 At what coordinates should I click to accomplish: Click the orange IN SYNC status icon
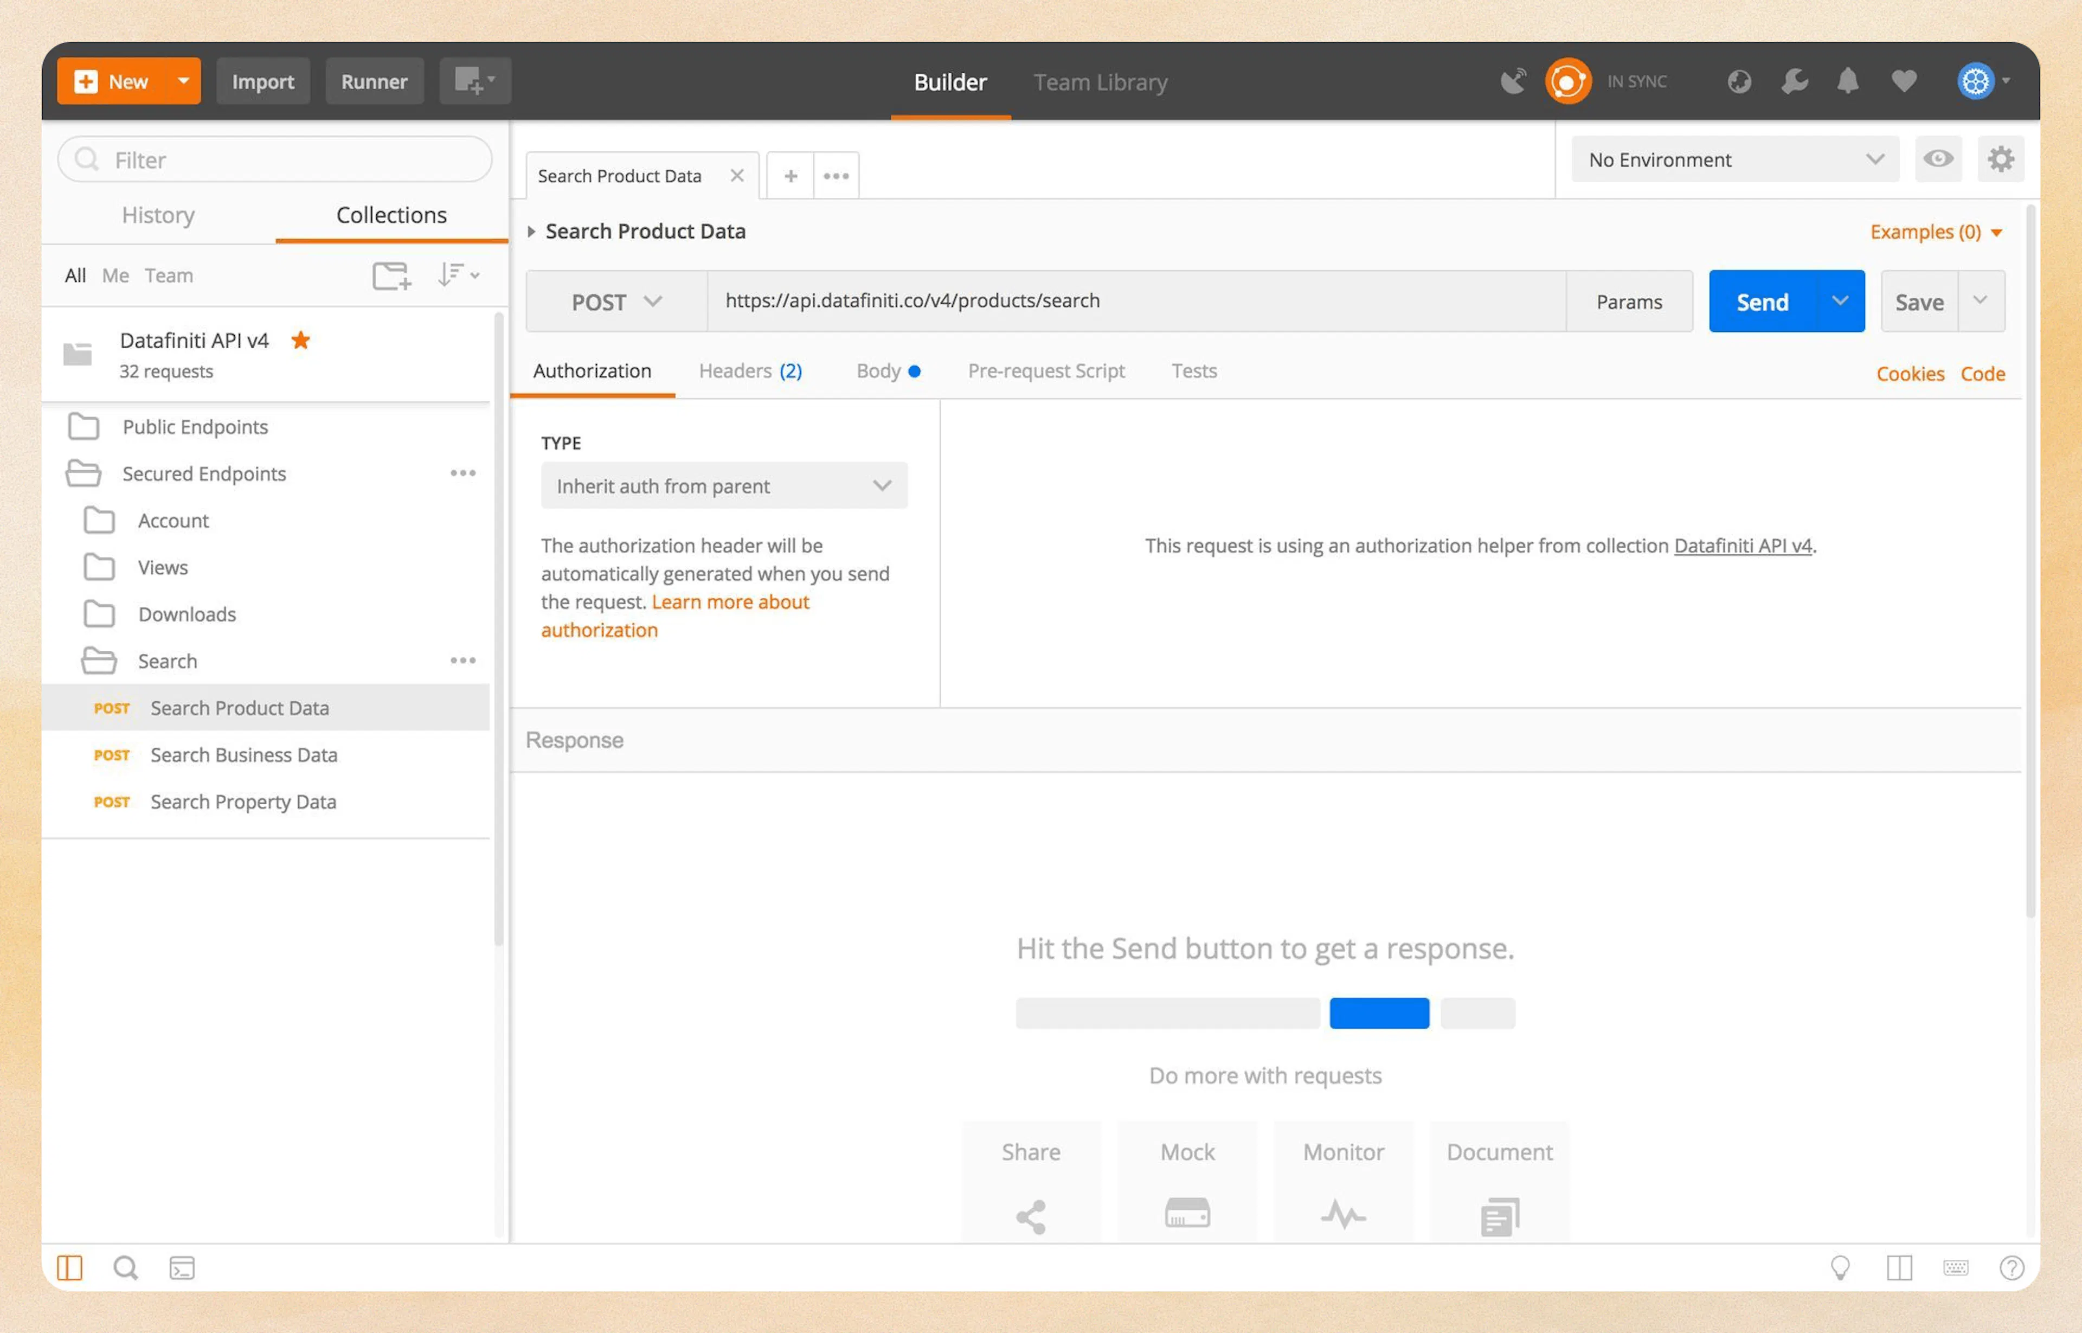point(1568,80)
